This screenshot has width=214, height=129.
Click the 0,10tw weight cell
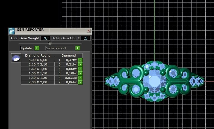coord(71,73)
